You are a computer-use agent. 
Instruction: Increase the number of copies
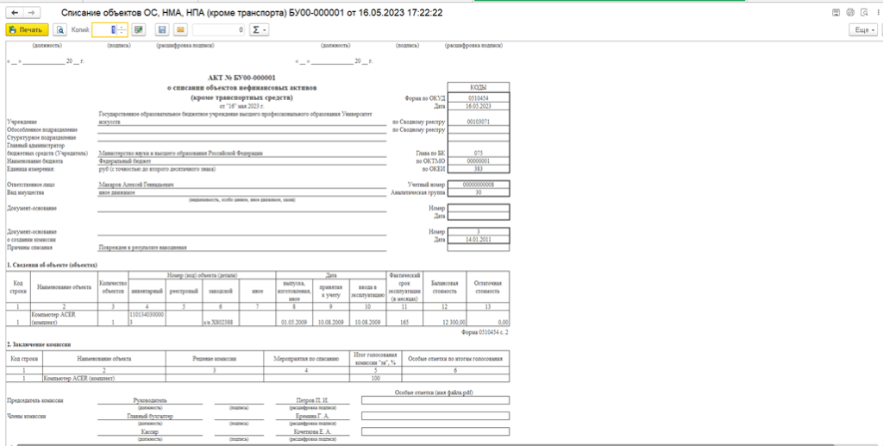click(122, 27)
